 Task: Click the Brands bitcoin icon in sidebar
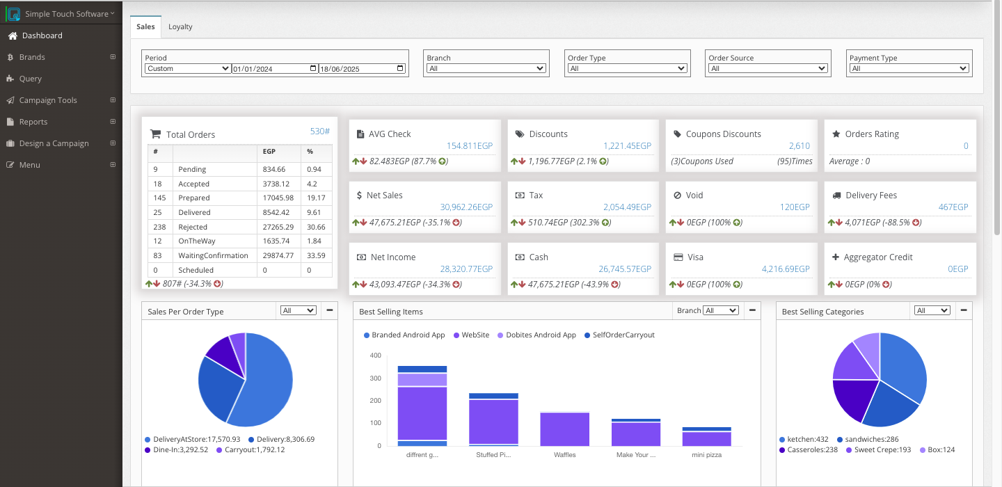[10, 57]
